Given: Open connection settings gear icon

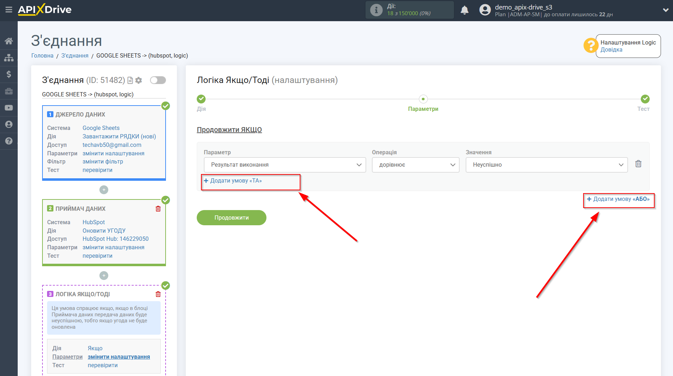Looking at the screenshot, I should (x=139, y=80).
